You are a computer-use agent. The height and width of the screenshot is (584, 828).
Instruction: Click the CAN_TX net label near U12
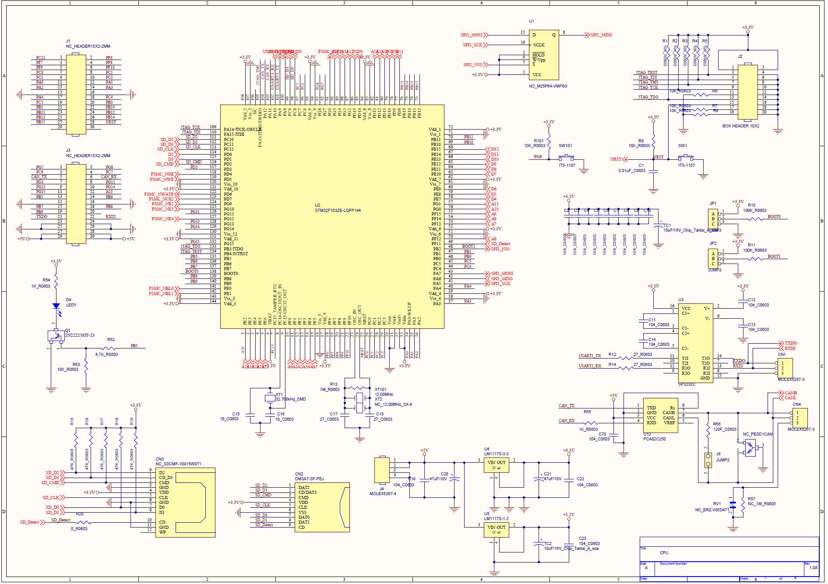pyautogui.click(x=567, y=406)
